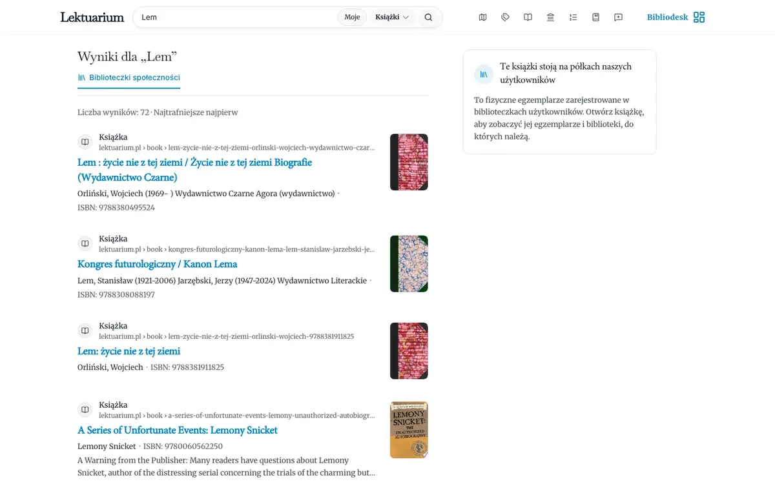Click the search field containing "Lem"
Viewport: 775px width, 484px height.
coord(236,17)
